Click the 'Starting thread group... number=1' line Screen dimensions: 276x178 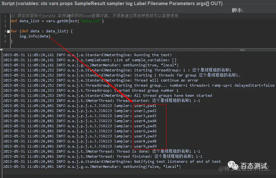[139, 85]
